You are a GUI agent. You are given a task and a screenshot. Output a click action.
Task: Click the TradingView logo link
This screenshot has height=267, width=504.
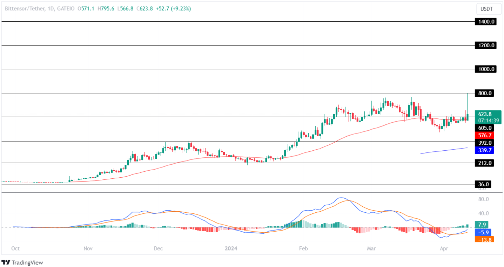coord(22,262)
